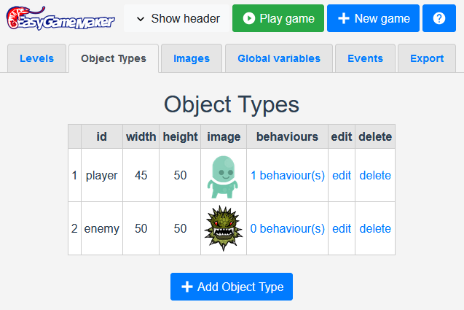The height and width of the screenshot is (310, 464).
Task: Delete the enemy object type
Action: [375, 229]
